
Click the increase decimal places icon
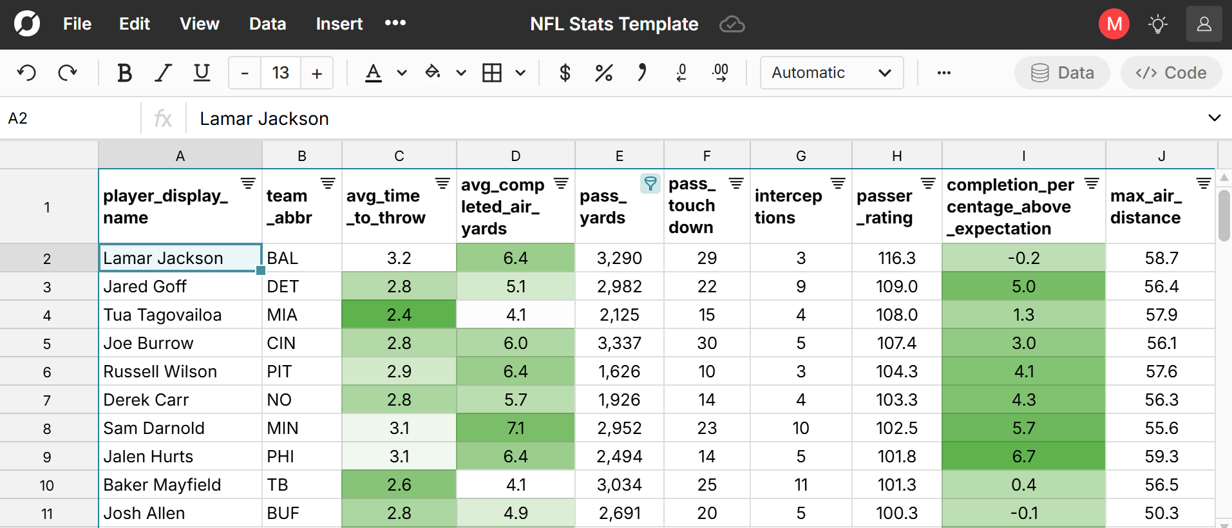pyautogui.click(x=721, y=73)
